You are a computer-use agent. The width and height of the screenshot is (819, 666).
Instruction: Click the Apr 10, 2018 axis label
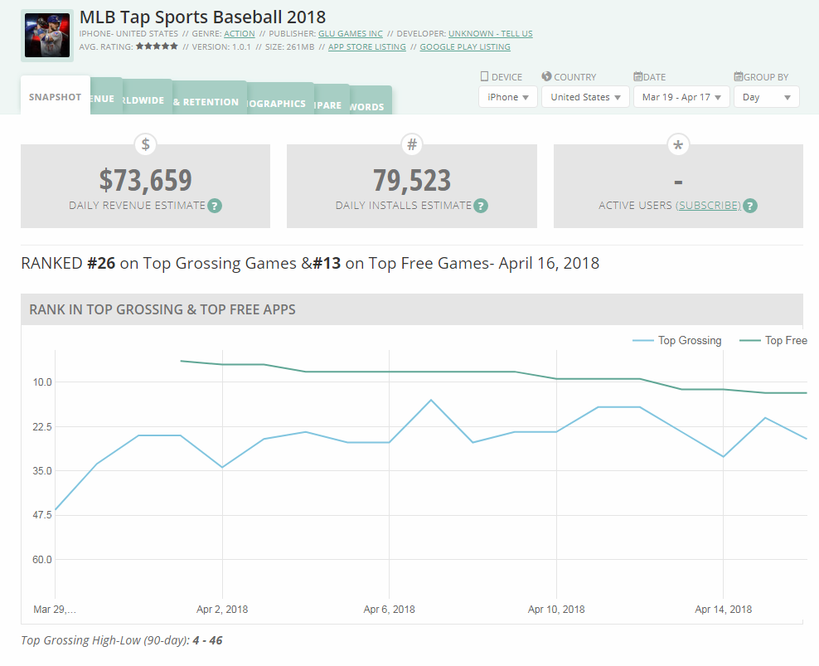tap(556, 609)
